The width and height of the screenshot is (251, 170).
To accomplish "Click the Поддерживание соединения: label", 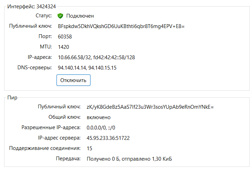I will (x=45, y=148).
